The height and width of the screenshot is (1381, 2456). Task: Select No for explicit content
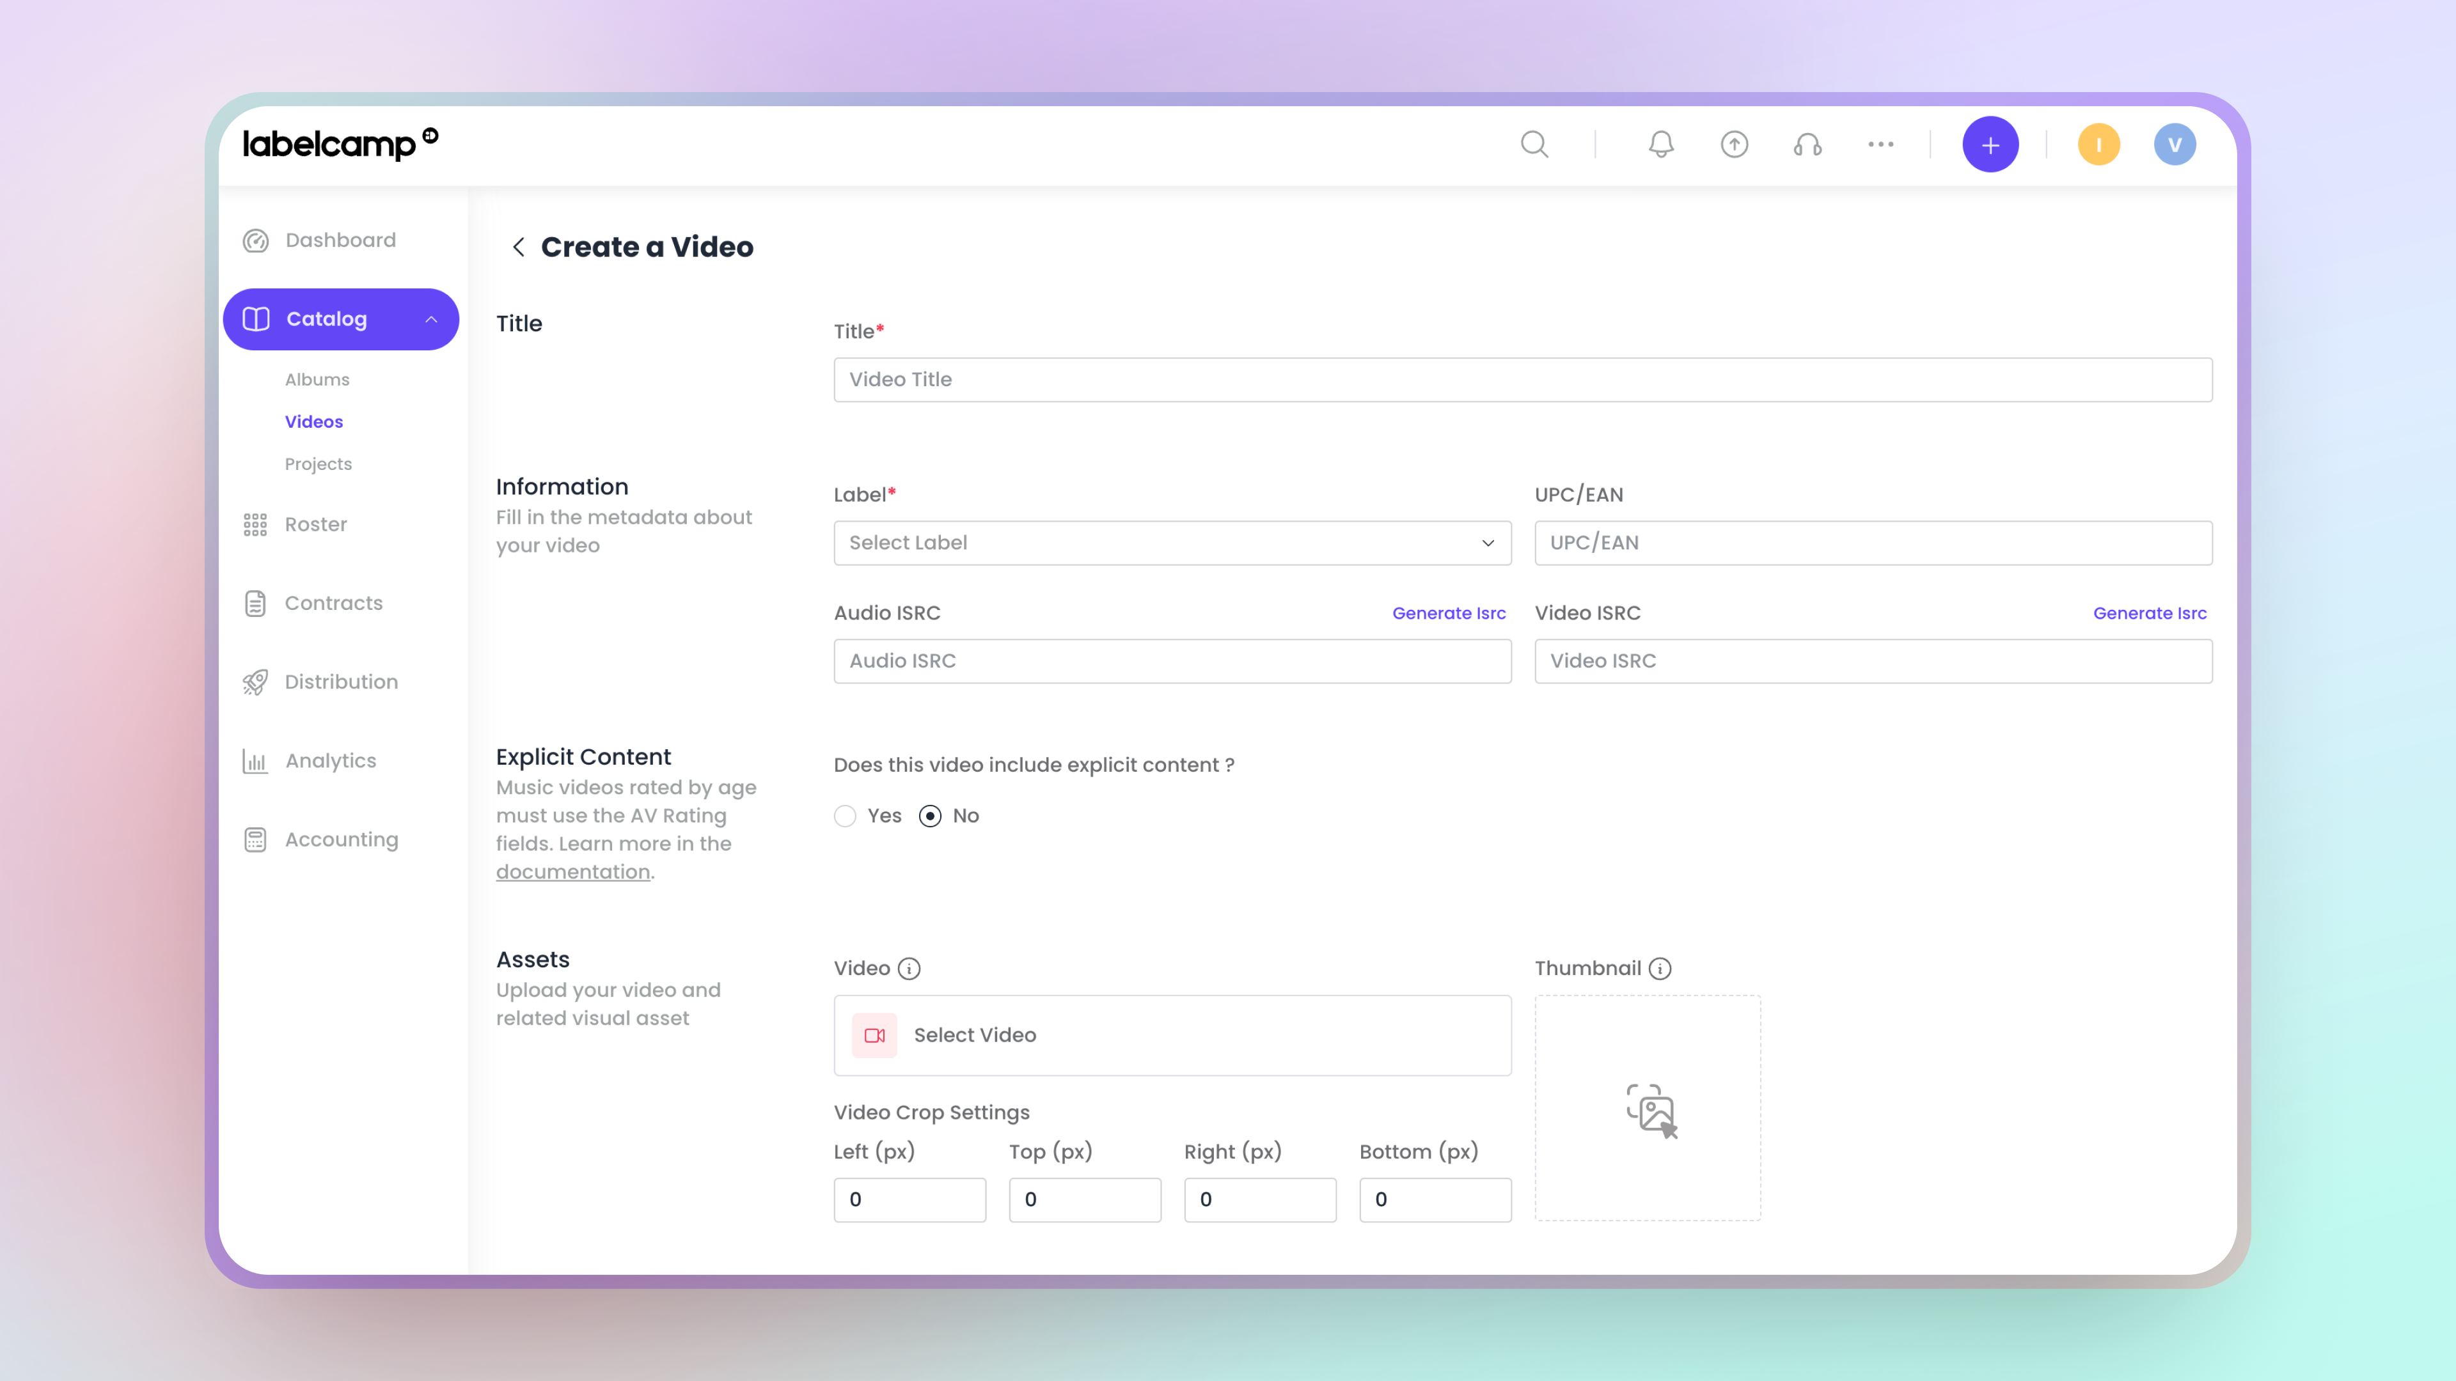tap(931, 816)
